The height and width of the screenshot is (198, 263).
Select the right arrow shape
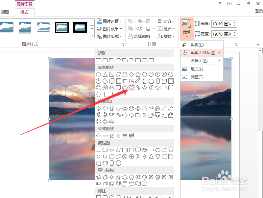[x=98, y=108]
